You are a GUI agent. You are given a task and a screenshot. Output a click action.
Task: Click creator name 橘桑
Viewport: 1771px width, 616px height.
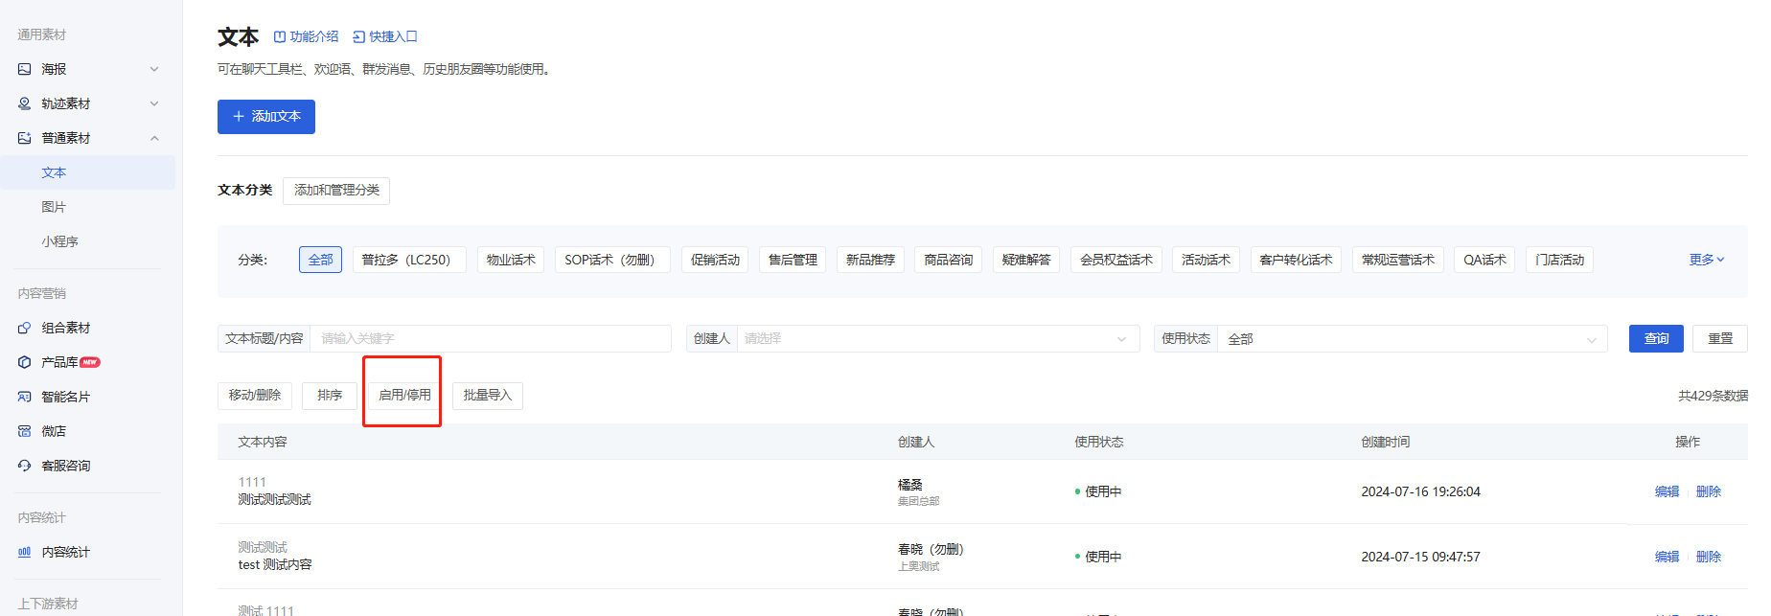[910, 485]
